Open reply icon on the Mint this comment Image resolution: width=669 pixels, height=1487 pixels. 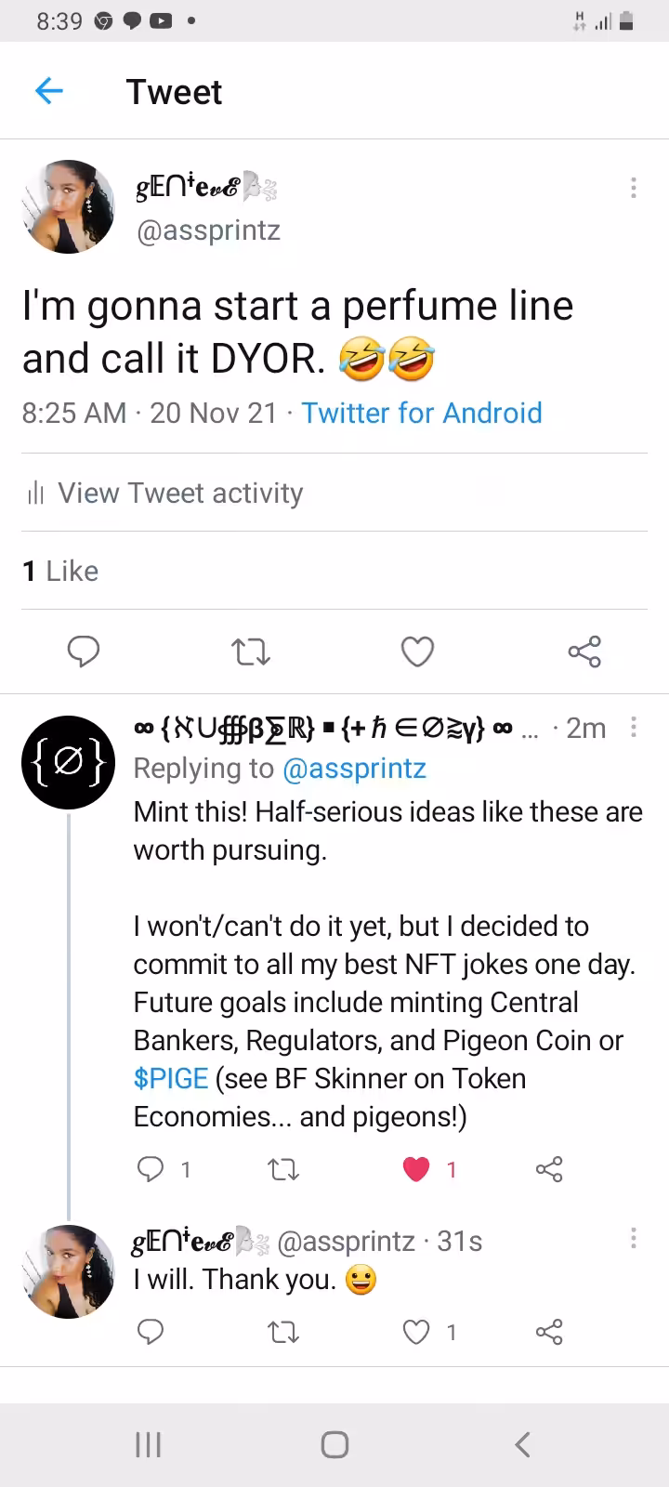click(151, 1169)
